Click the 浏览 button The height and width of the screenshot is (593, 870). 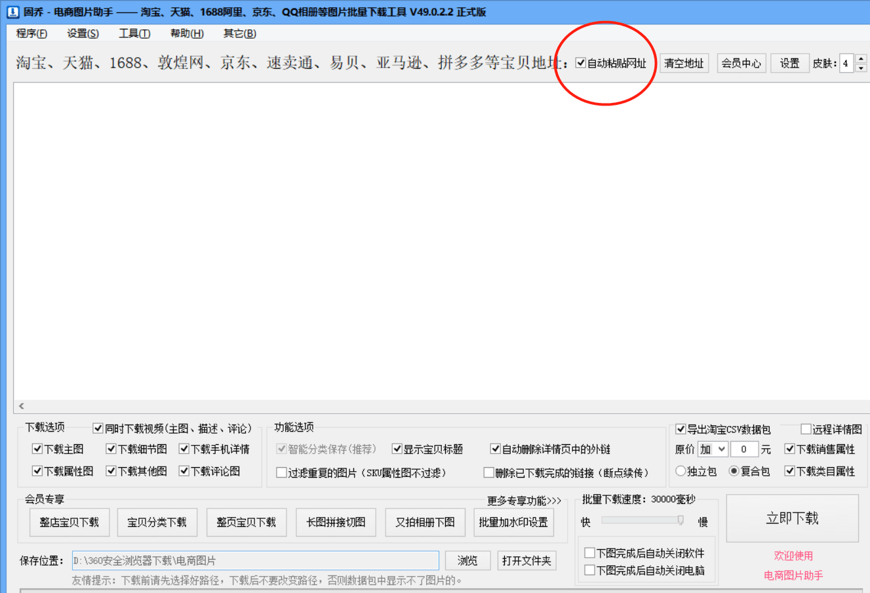tap(467, 560)
